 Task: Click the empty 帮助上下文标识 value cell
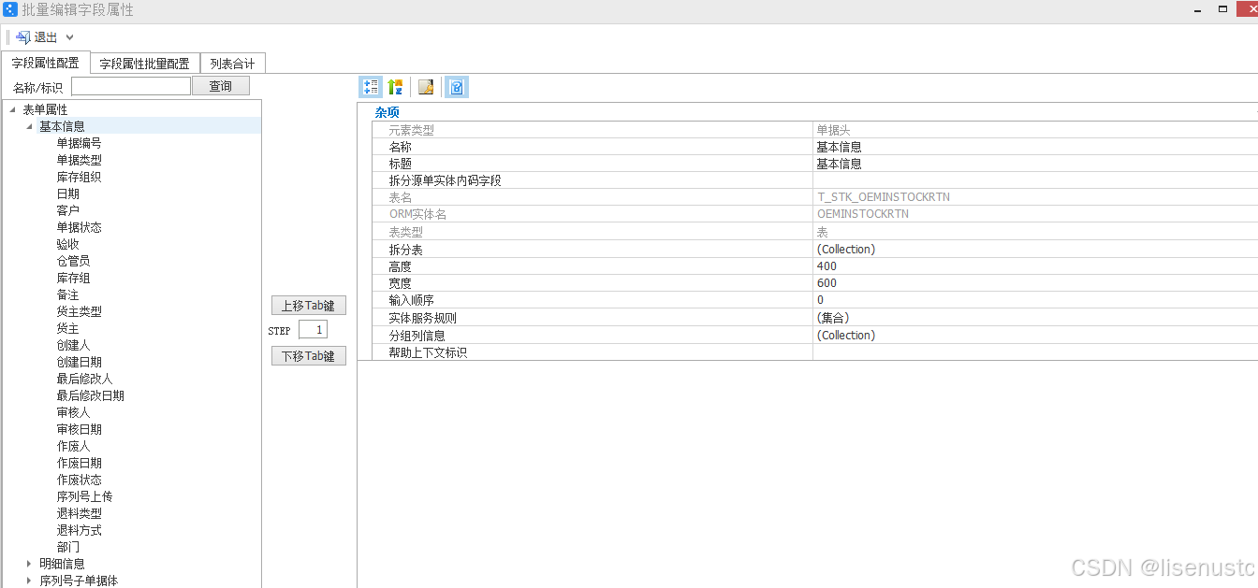tap(1034, 352)
